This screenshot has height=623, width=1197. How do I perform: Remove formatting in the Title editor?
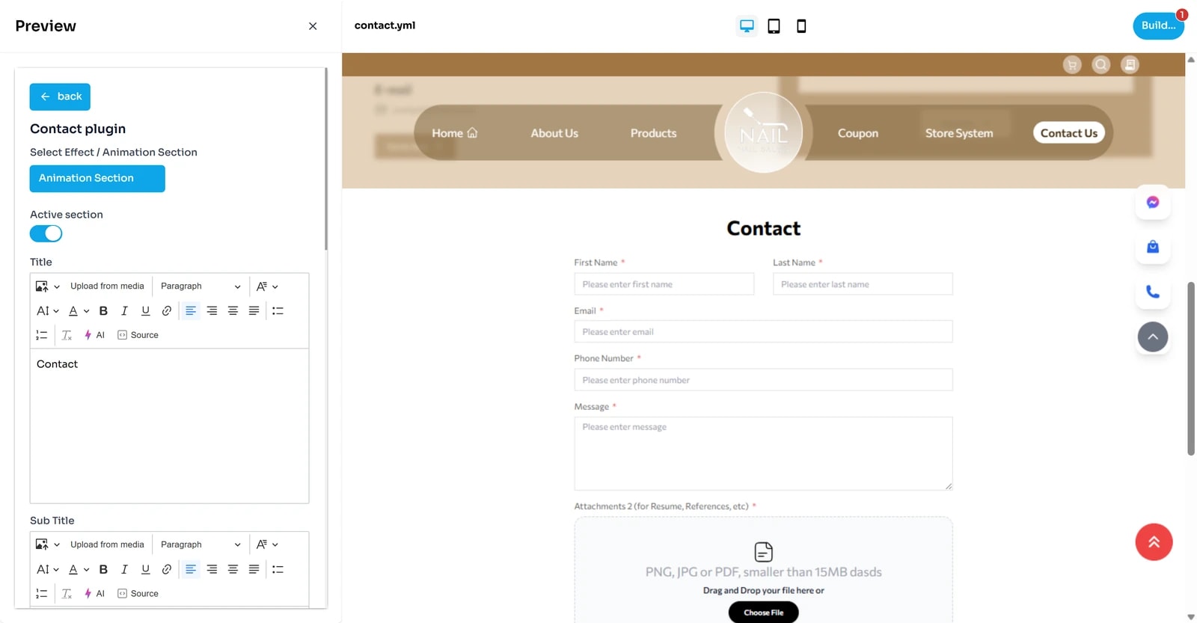pos(67,335)
